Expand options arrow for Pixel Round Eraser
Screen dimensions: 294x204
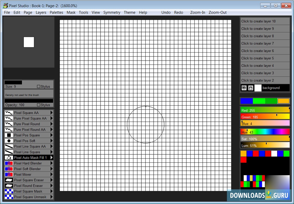tap(52, 186)
